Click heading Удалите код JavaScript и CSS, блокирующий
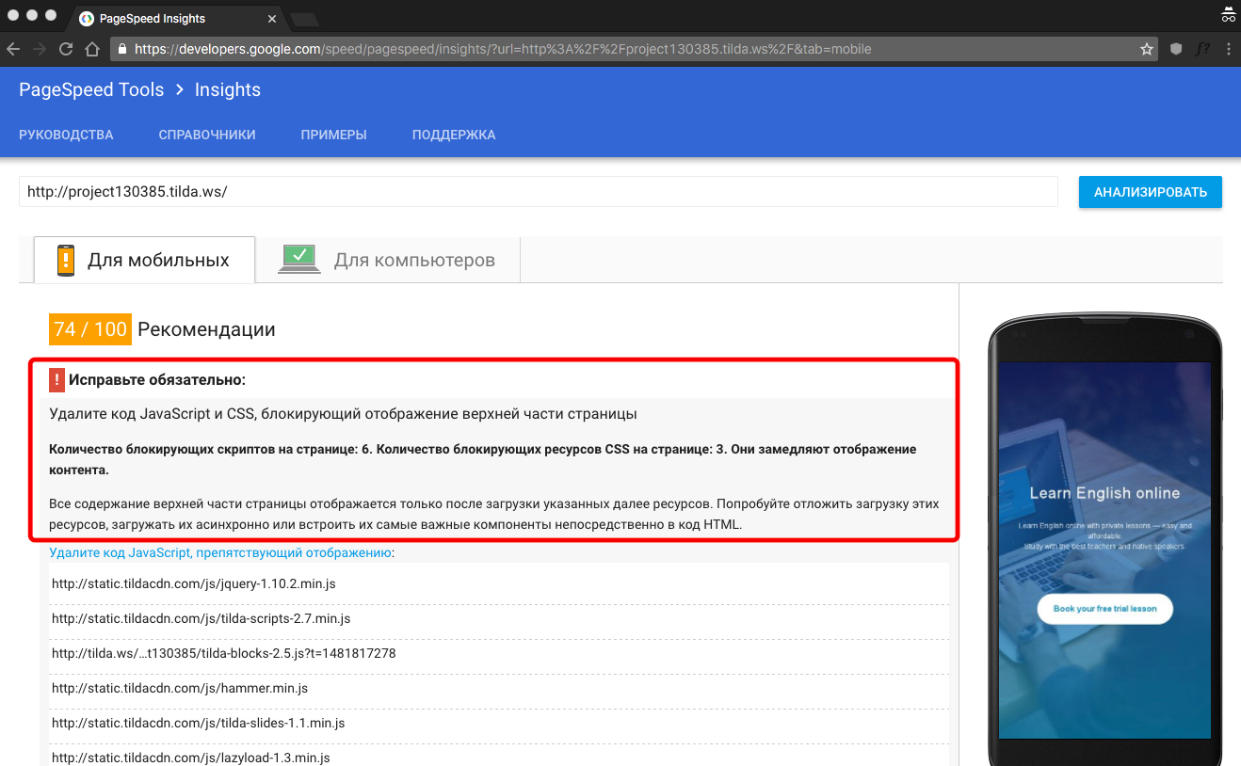Screen dimensions: 1241x766 click(343, 414)
